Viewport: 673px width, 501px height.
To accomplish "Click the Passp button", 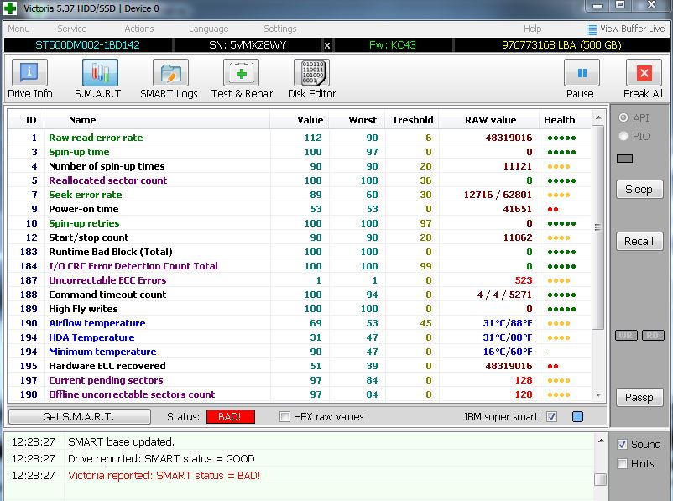I will point(639,398).
